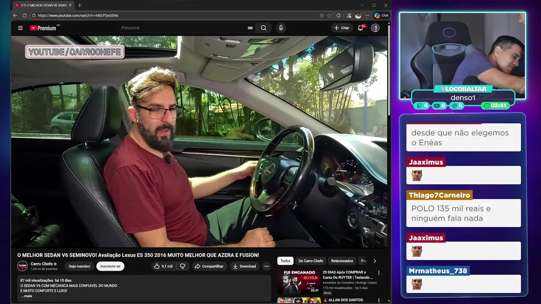Open the browser profile avatar
The width and height of the screenshot is (541, 304).
(358, 16)
